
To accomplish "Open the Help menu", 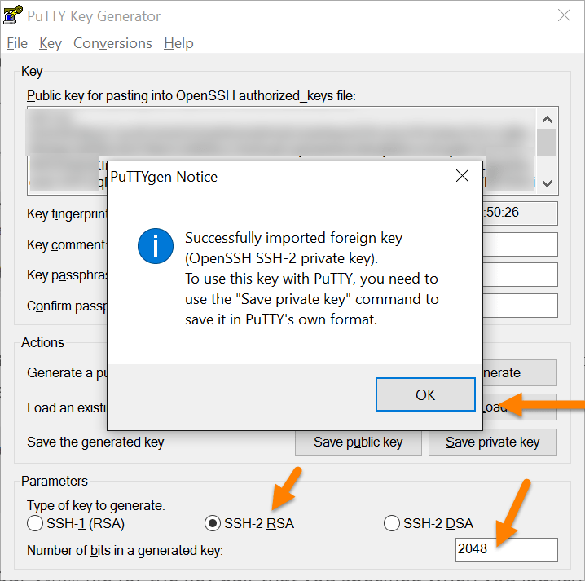I will tap(178, 43).
